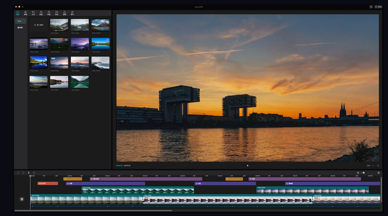The image size is (388, 216).
Task: Click the timeline zoom slider handle
Action: click(x=364, y=173)
